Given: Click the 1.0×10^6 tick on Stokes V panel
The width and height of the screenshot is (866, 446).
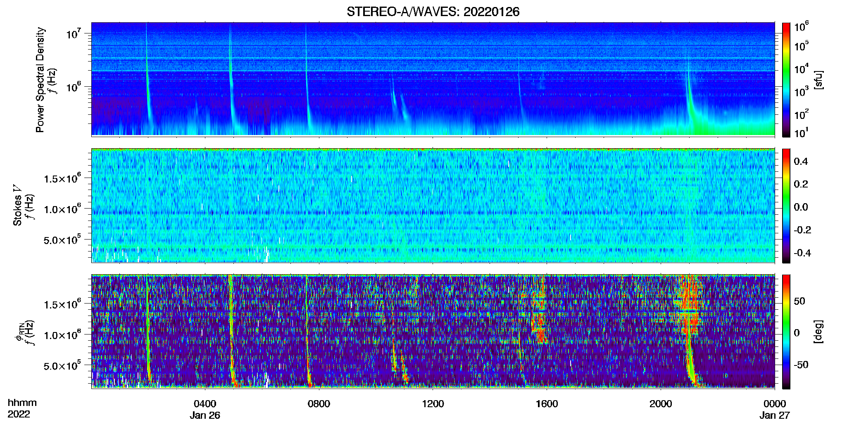Looking at the screenshot, I should pyautogui.click(x=62, y=209).
